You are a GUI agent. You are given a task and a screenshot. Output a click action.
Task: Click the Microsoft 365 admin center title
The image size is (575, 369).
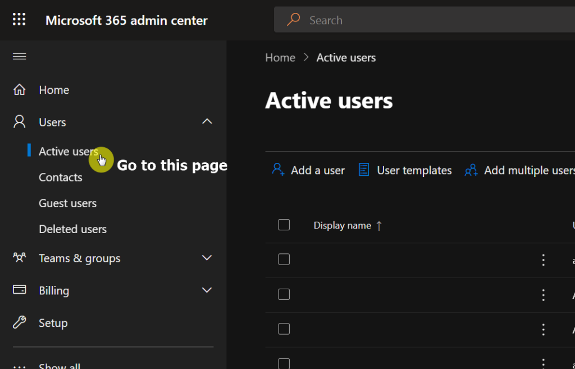coord(126,20)
